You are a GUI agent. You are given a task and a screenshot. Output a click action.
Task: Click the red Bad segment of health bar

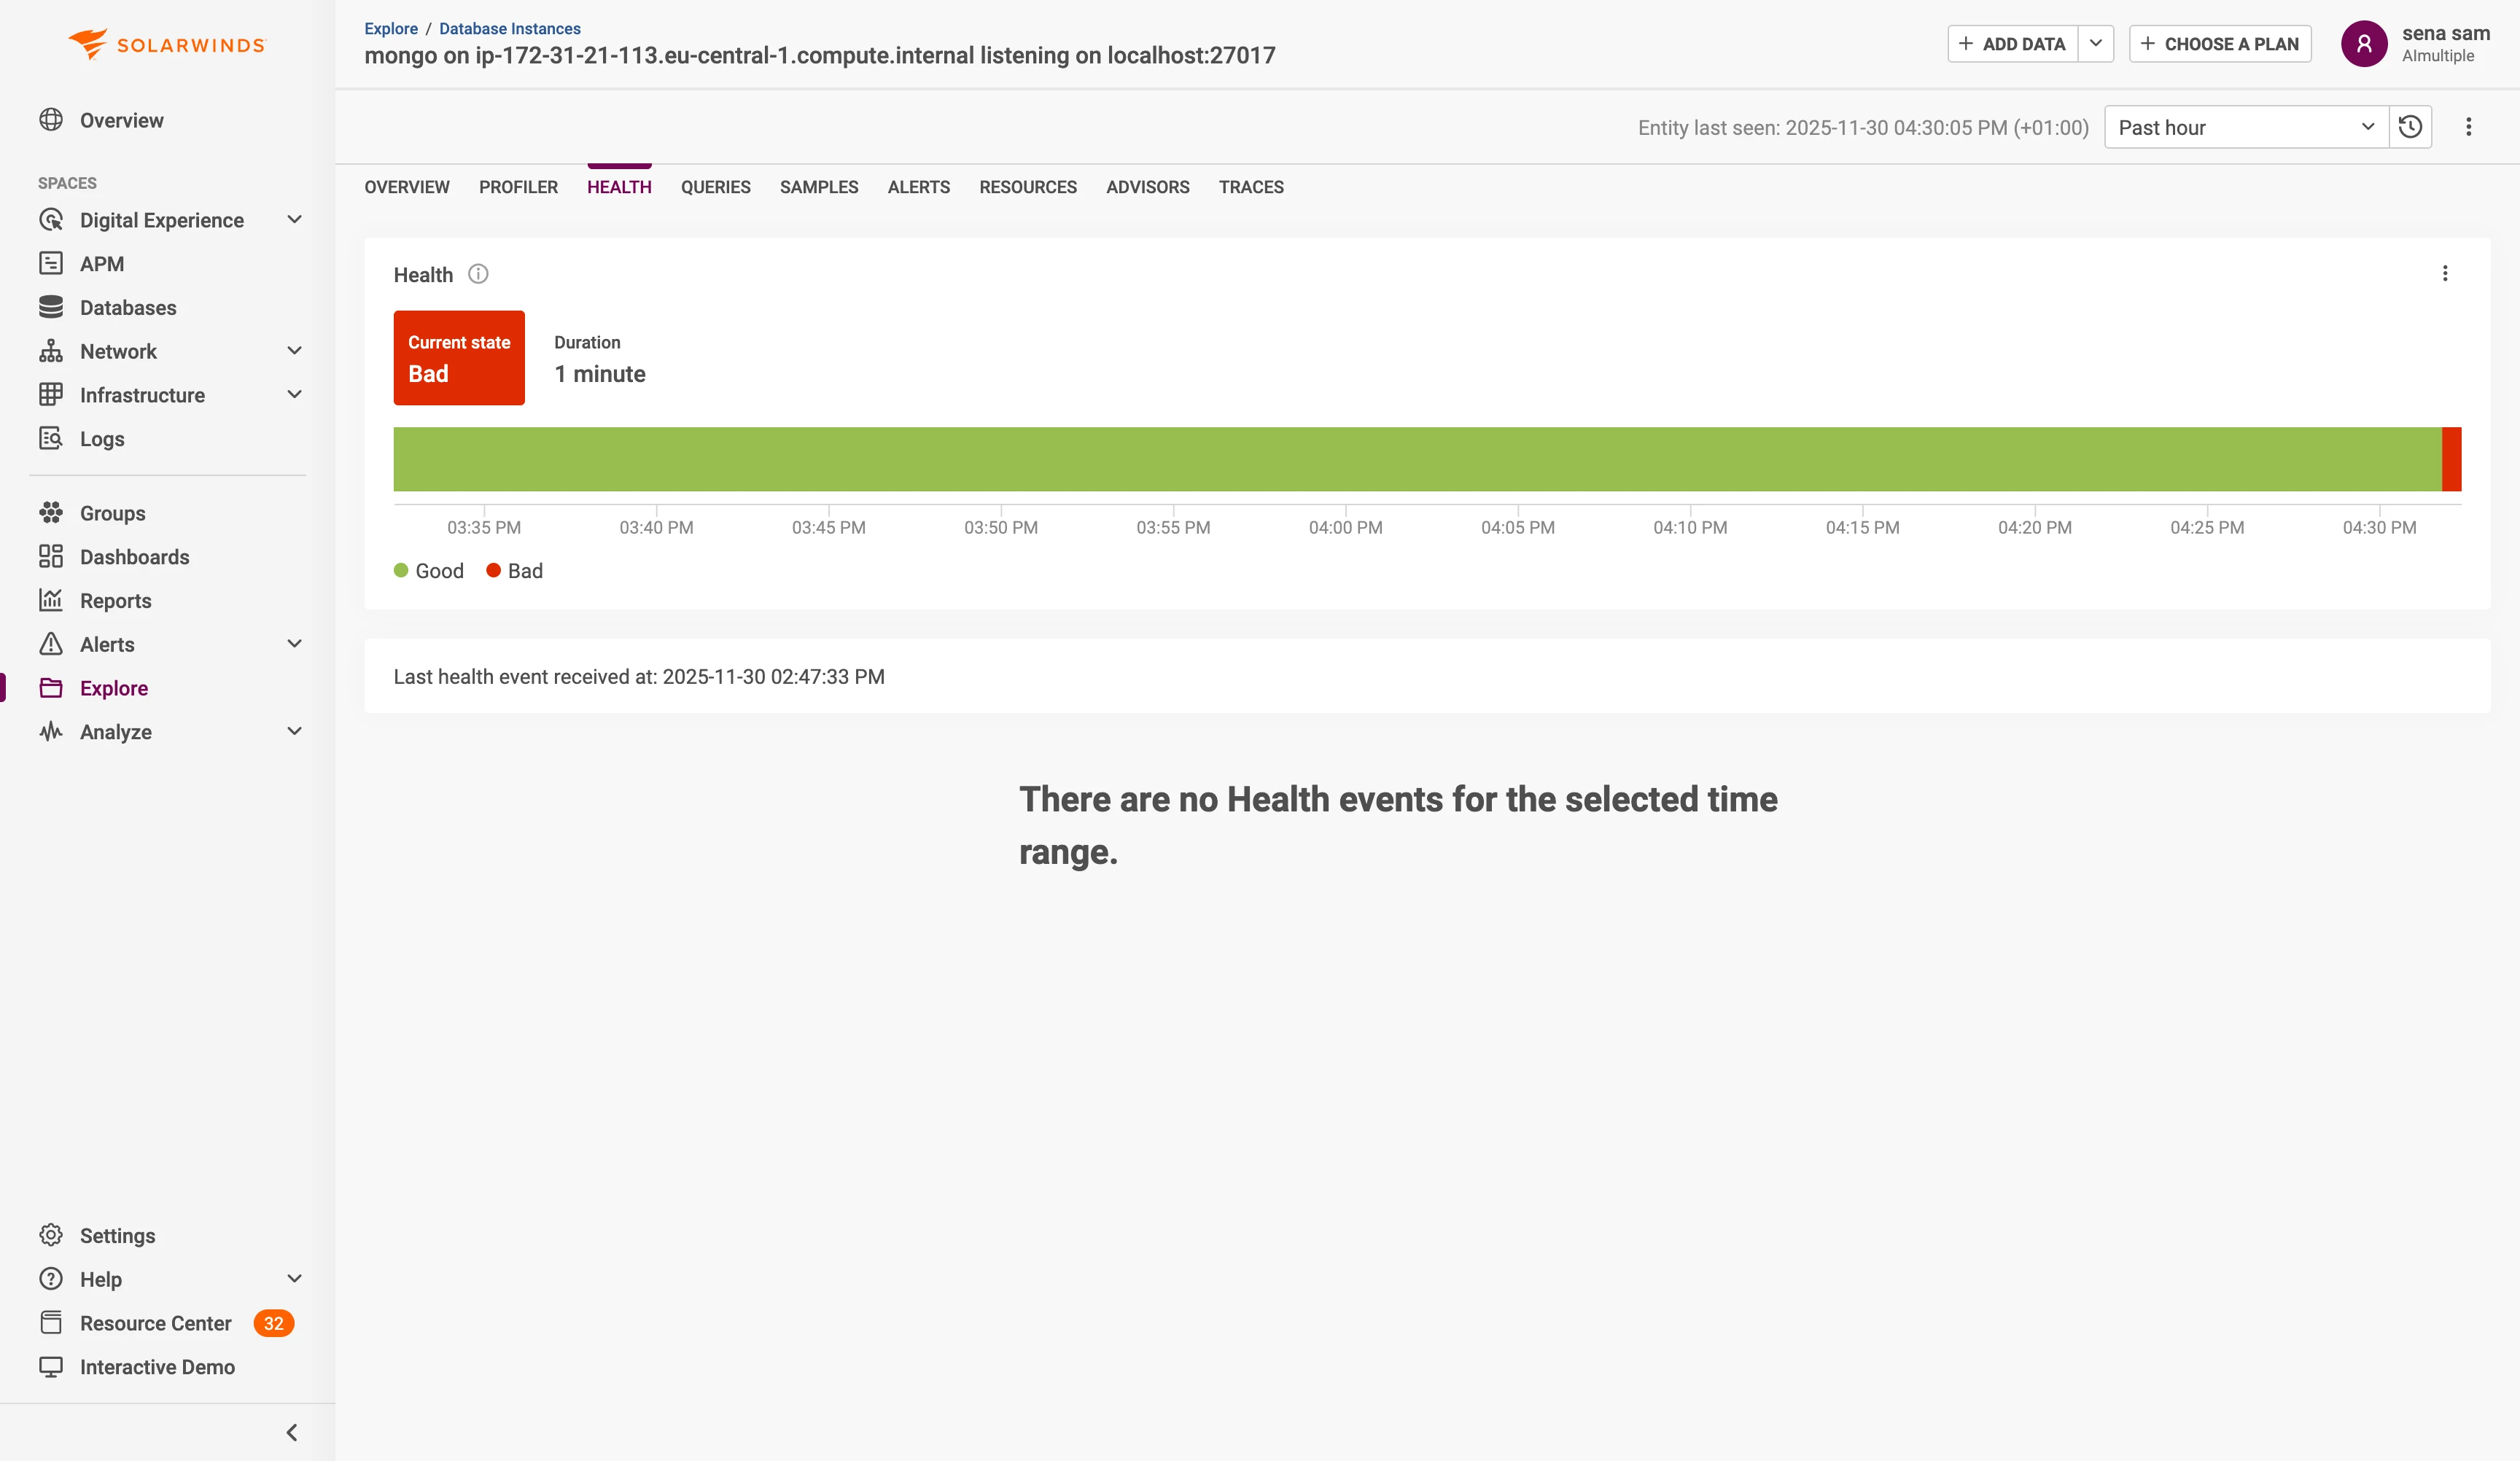2452,459
